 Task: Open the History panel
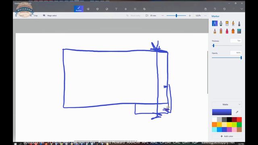(224, 9)
